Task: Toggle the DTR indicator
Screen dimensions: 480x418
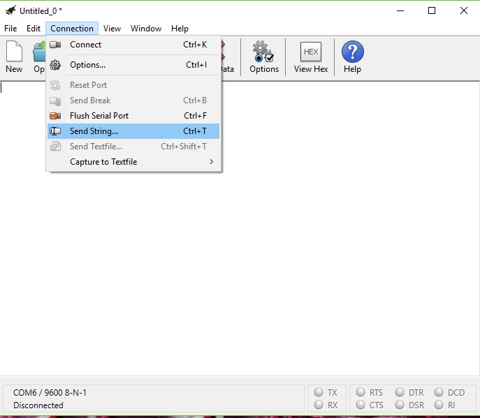Action: point(400,393)
